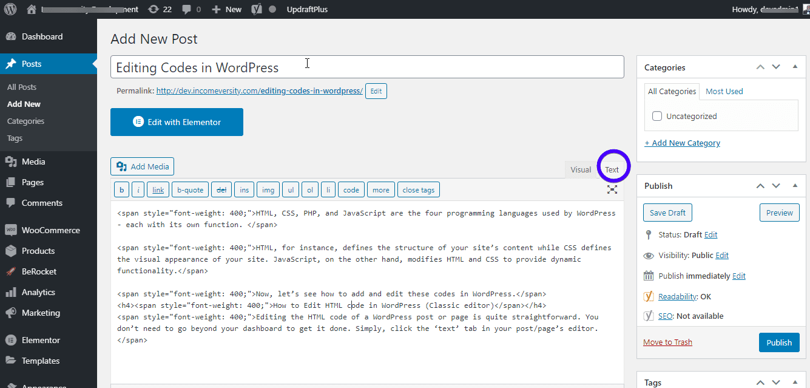Click the Add Media button

pyautogui.click(x=143, y=166)
